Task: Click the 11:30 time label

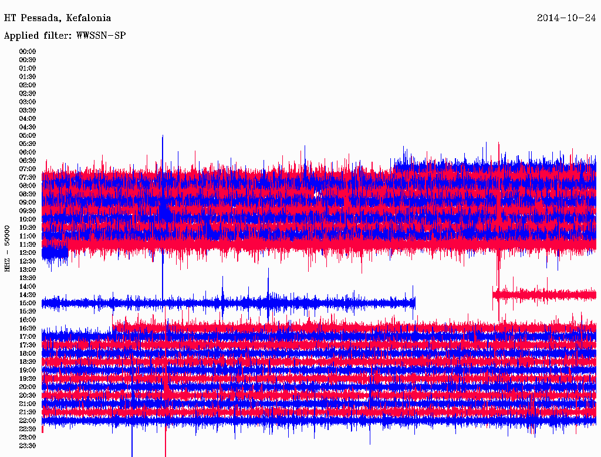Action: tap(28, 244)
